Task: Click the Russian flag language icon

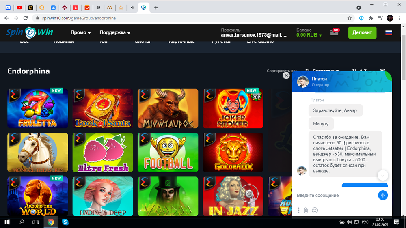Action: (389, 32)
